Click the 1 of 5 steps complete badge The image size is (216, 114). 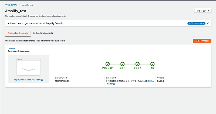(196, 24)
